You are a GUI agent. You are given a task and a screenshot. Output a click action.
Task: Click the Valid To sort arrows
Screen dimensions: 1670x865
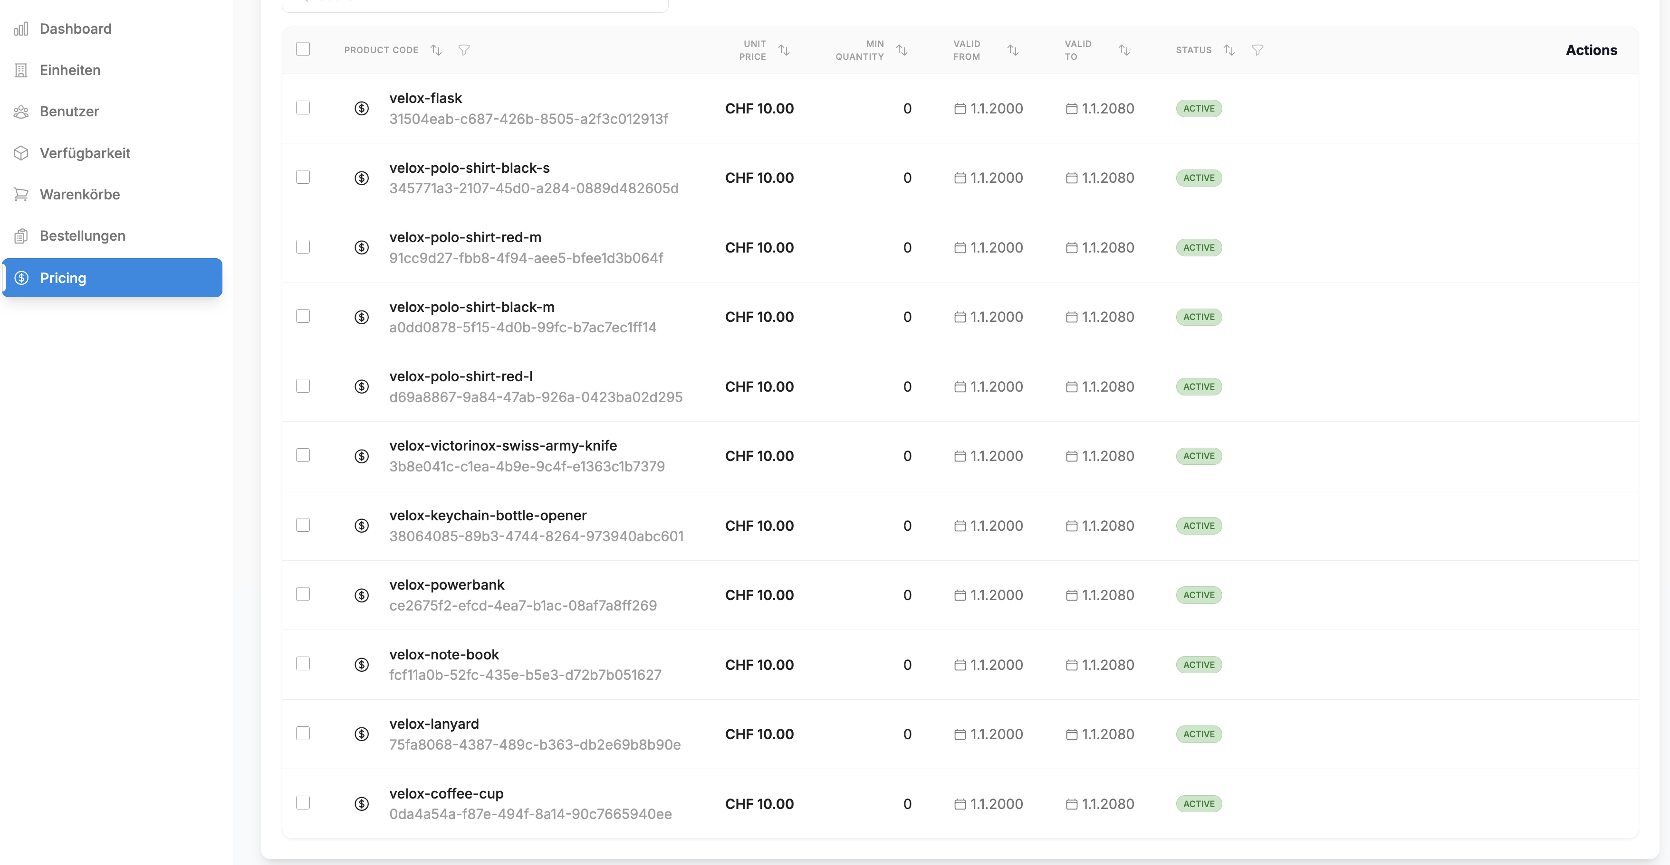[1123, 50]
